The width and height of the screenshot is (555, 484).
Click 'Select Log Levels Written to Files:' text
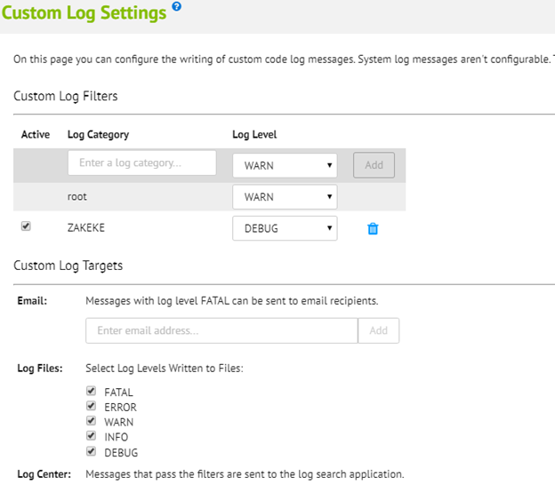click(x=165, y=369)
